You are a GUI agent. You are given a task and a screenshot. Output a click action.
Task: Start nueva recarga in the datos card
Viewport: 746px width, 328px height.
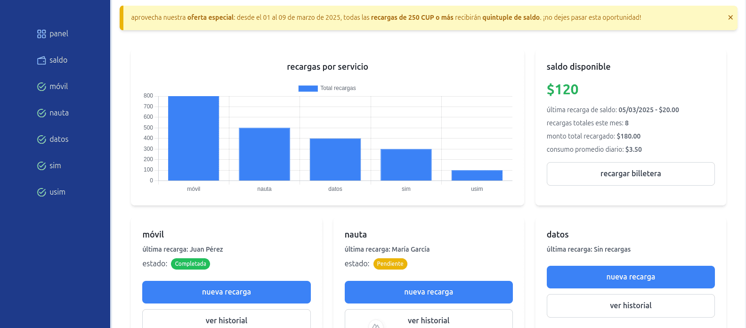pyautogui.click(x=631, y=277)
